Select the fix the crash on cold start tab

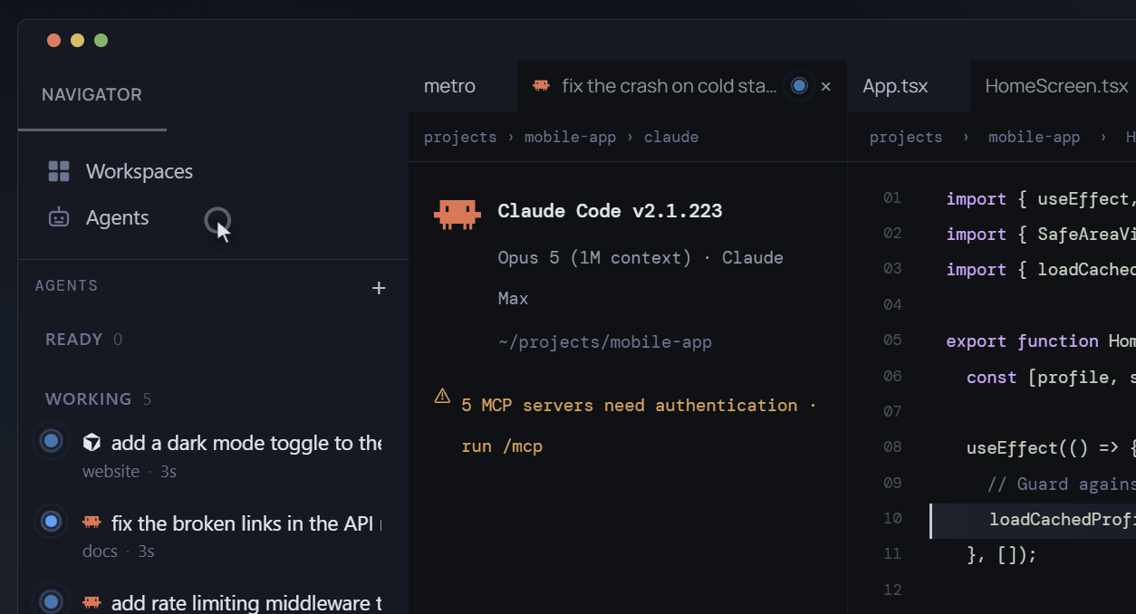pos(682,86)
